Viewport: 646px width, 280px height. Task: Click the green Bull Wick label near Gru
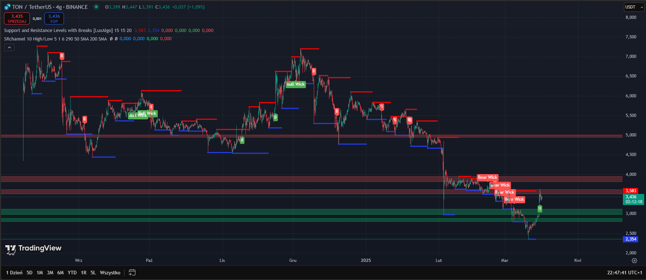(x=296, y=84)
